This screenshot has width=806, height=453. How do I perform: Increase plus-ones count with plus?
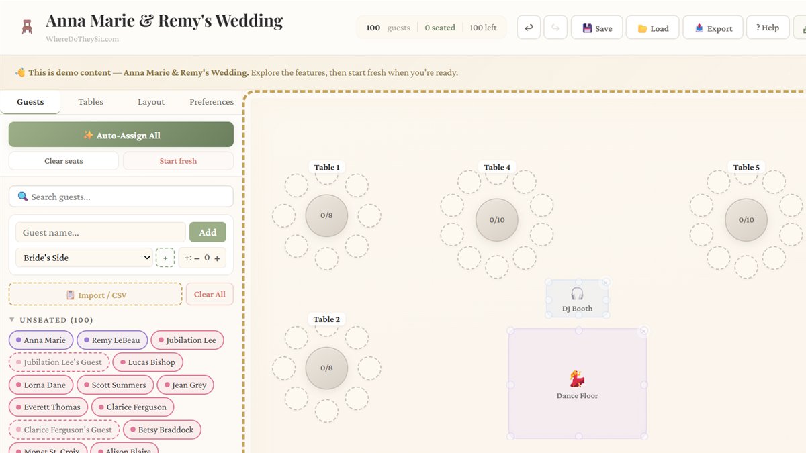click(217, 258)
